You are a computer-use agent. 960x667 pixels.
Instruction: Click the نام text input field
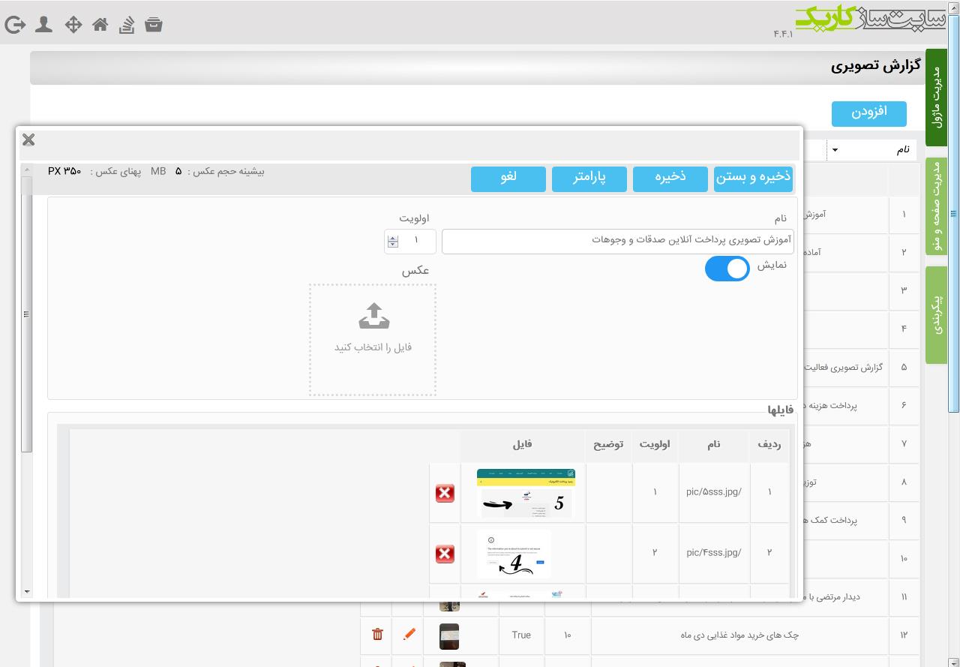(x=617, y=242)
